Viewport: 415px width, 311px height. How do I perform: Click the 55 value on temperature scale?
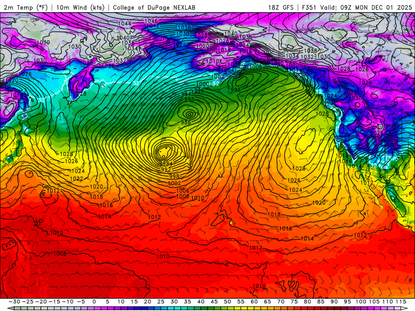point(241,302)
